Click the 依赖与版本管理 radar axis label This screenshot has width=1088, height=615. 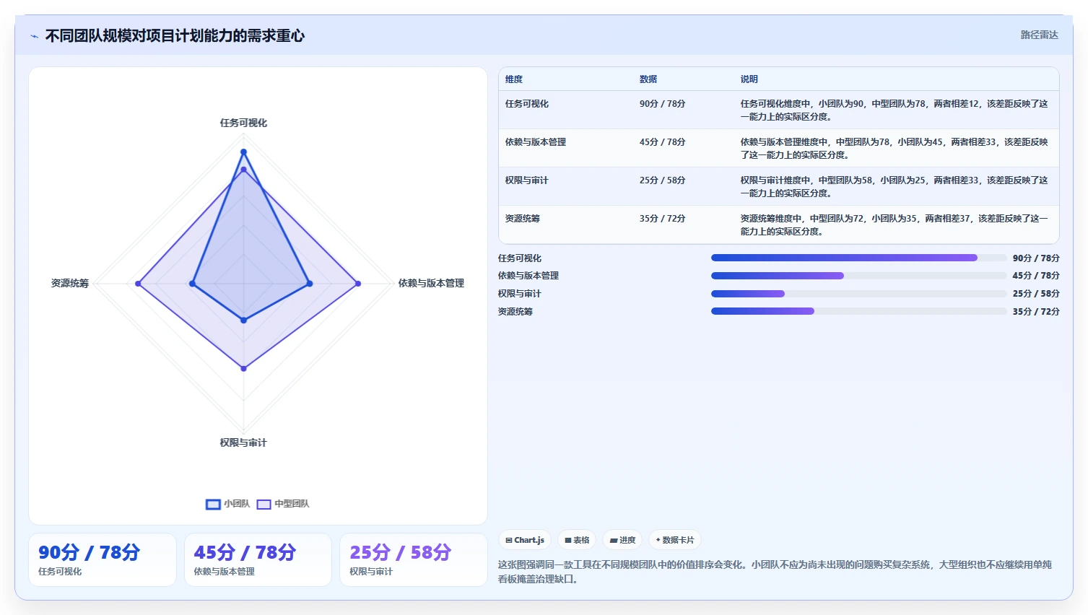431,283
